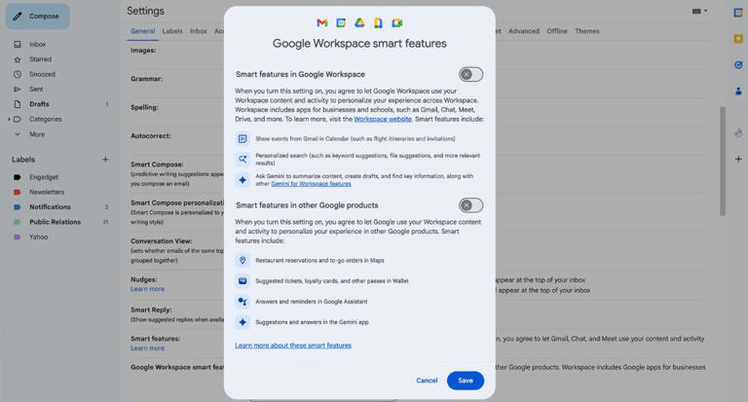
Task: Open the Workspace website link
Action: click(x=382, y=119)
